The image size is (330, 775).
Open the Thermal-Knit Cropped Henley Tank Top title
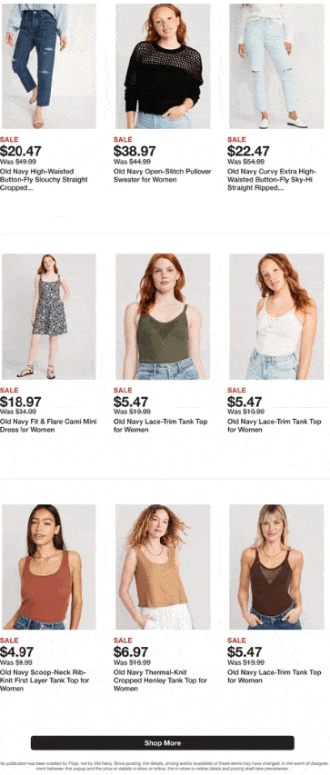pyautogui.click(x=159, y=681)
